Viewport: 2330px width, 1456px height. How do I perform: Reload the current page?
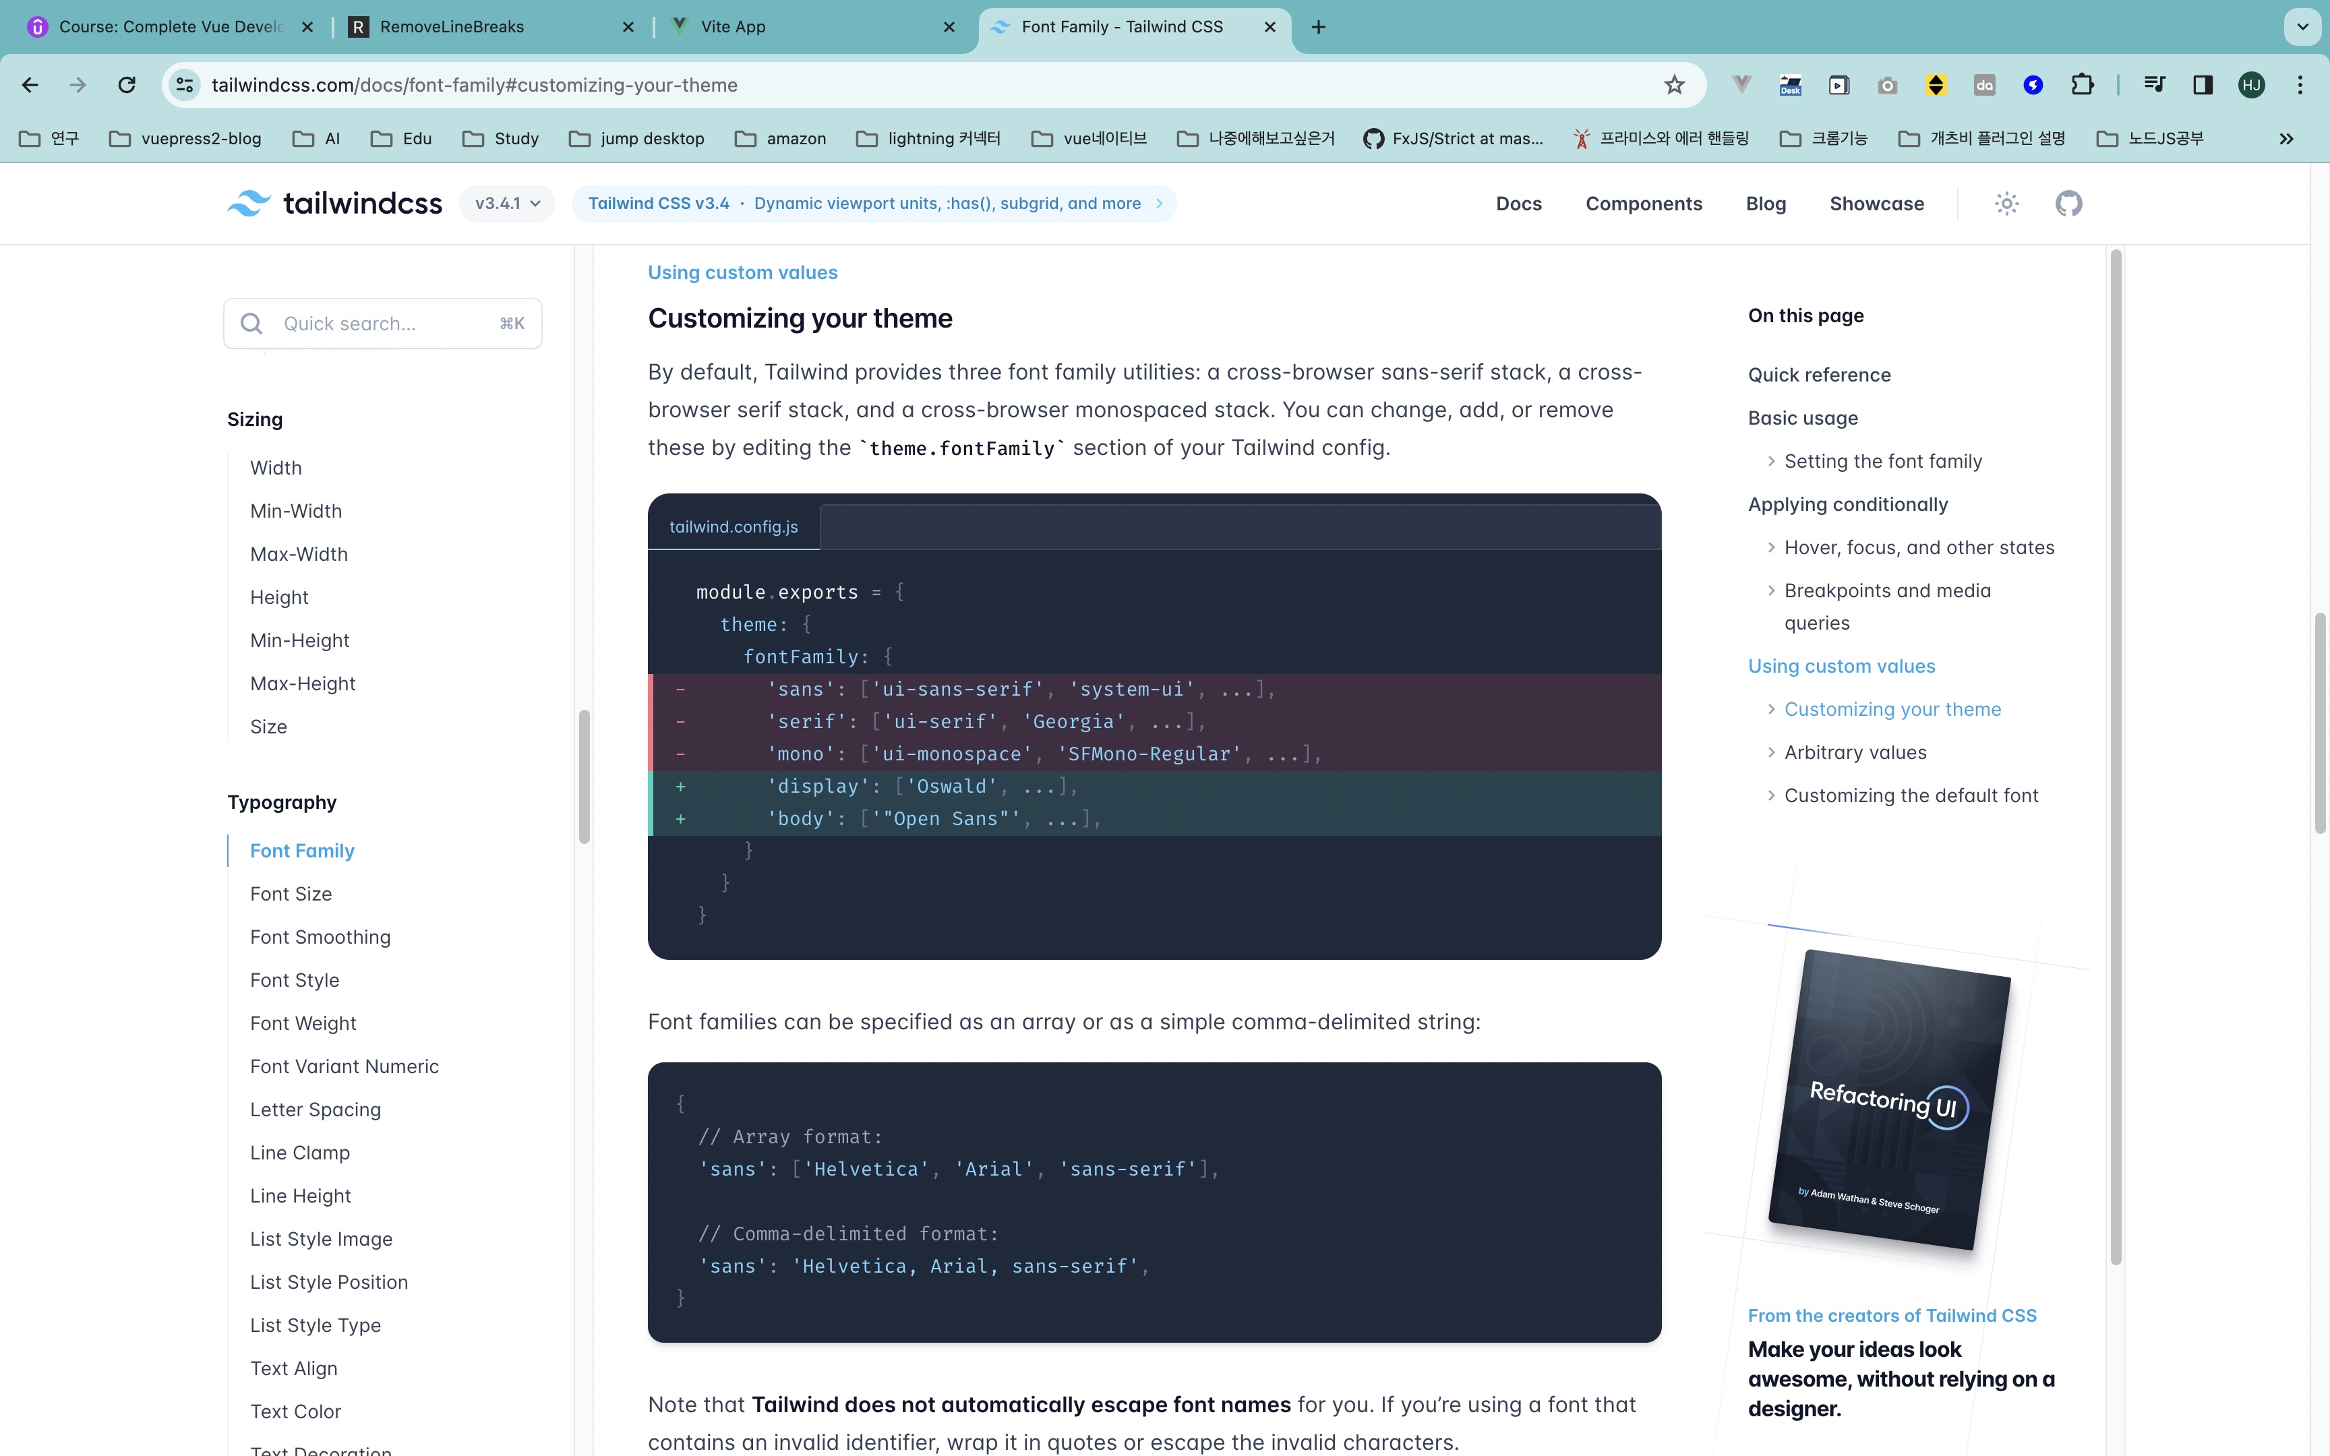tap(126, 85)
